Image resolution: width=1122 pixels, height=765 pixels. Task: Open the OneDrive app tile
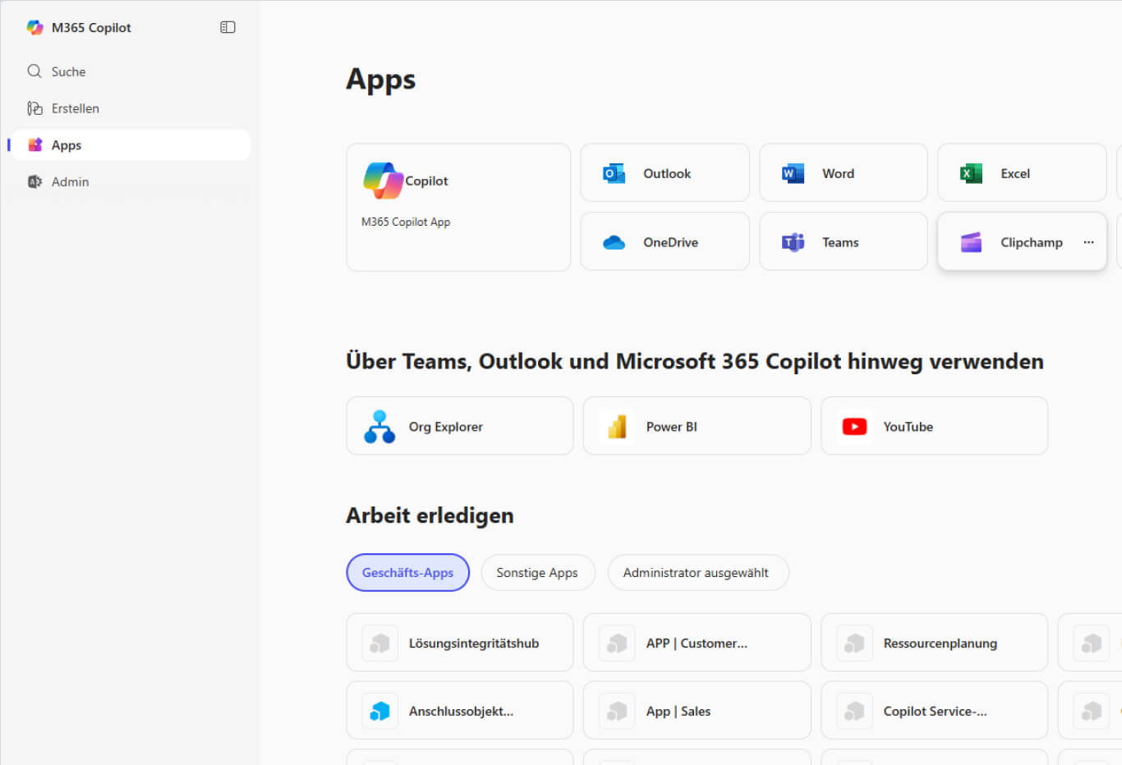click(664, 242)
